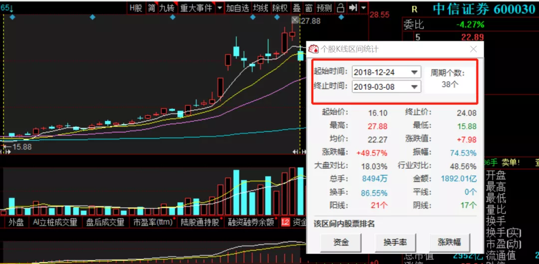Select the AI立桩成交量 tab
Viewport: 539px width, 264px height.
tap(55, 223)
